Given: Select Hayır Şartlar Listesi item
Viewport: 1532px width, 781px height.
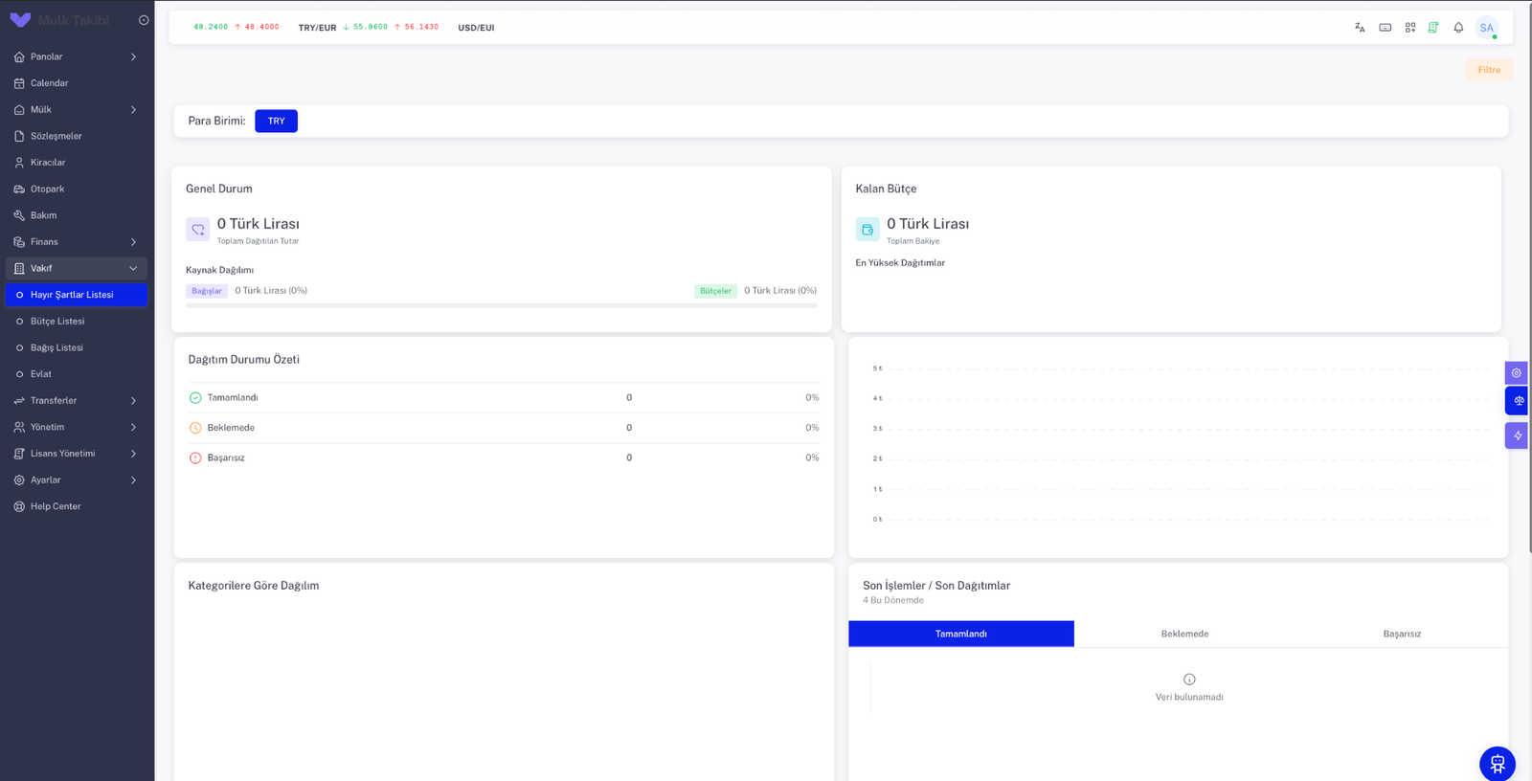Looking at the screenshot, I should pos(77,295).
